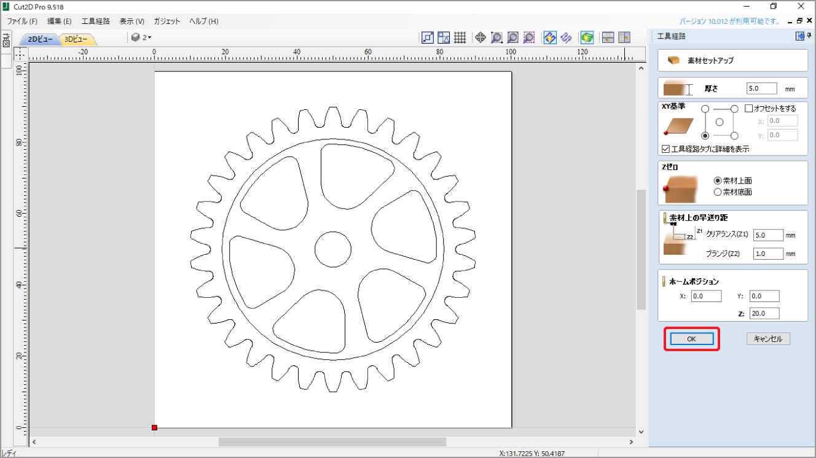
Task: Click the キャンセル button
Action: click(x=768, y=339)
